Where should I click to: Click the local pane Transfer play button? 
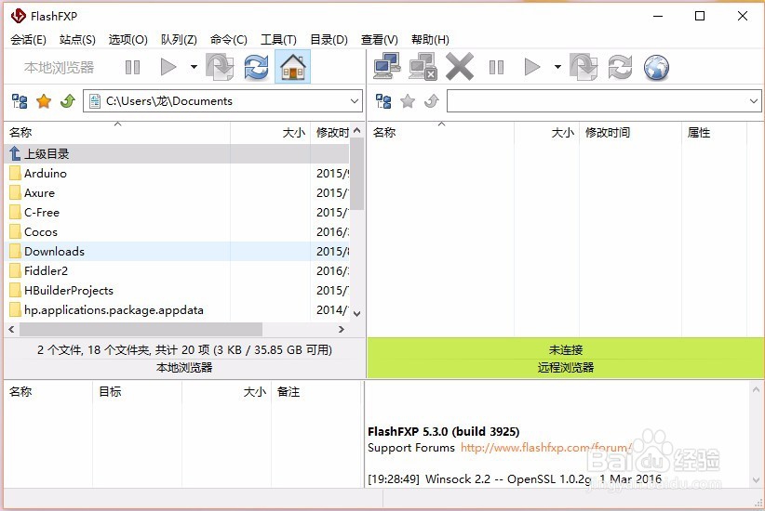168,67
